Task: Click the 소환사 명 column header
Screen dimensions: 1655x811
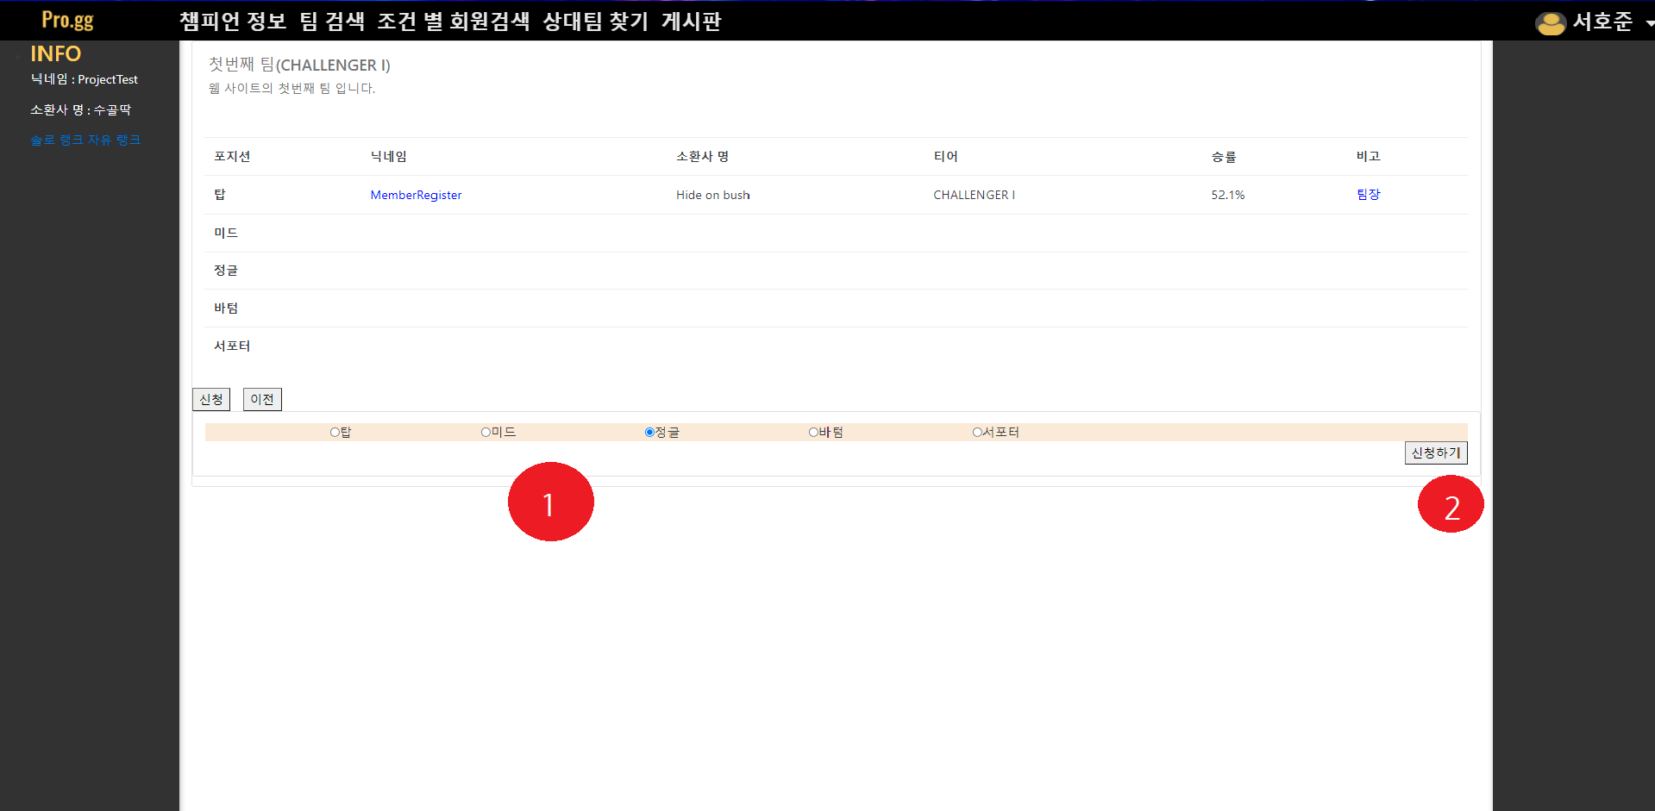Action: [702, 156]
